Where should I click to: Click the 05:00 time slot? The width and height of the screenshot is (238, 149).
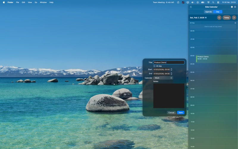tap(216, 75)
